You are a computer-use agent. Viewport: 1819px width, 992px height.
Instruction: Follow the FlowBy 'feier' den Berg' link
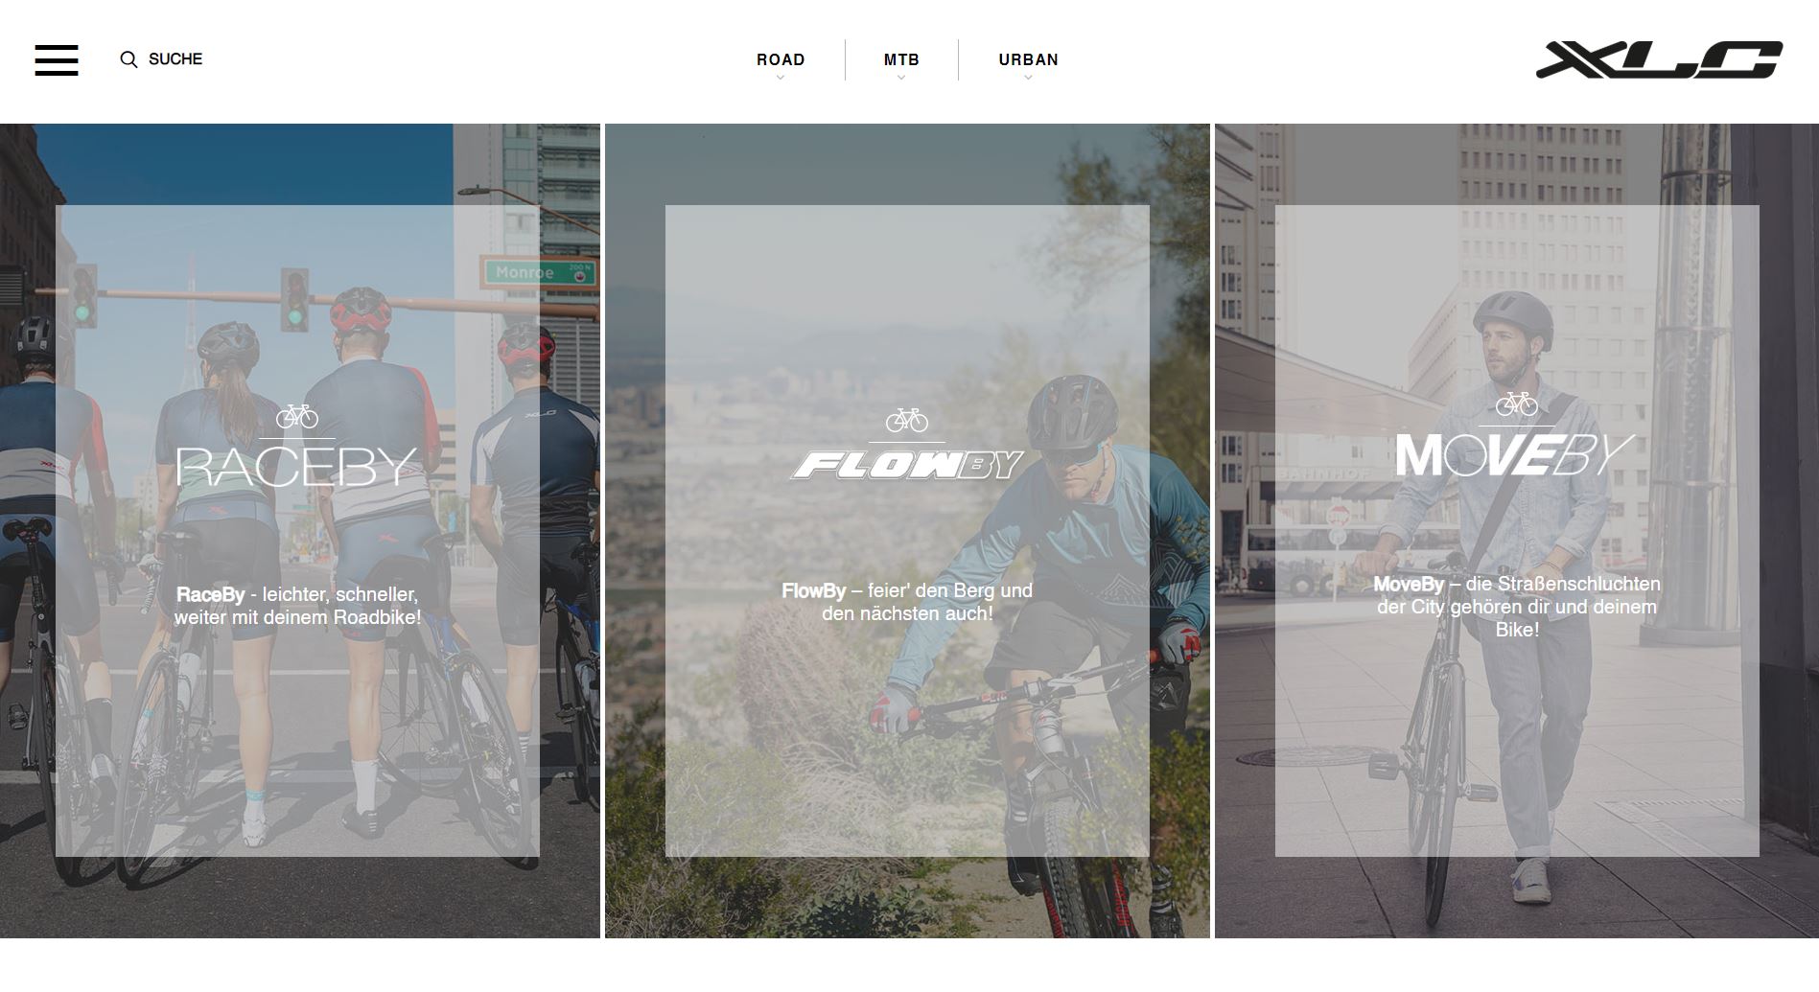pos(907,602)
